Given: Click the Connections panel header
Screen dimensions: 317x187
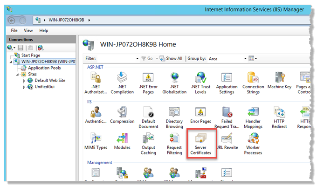Looking at the screenshot, I should point(41,40).
